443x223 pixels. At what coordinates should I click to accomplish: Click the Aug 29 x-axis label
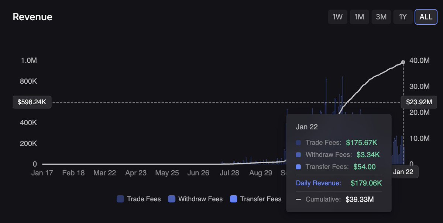pos(261,173)
